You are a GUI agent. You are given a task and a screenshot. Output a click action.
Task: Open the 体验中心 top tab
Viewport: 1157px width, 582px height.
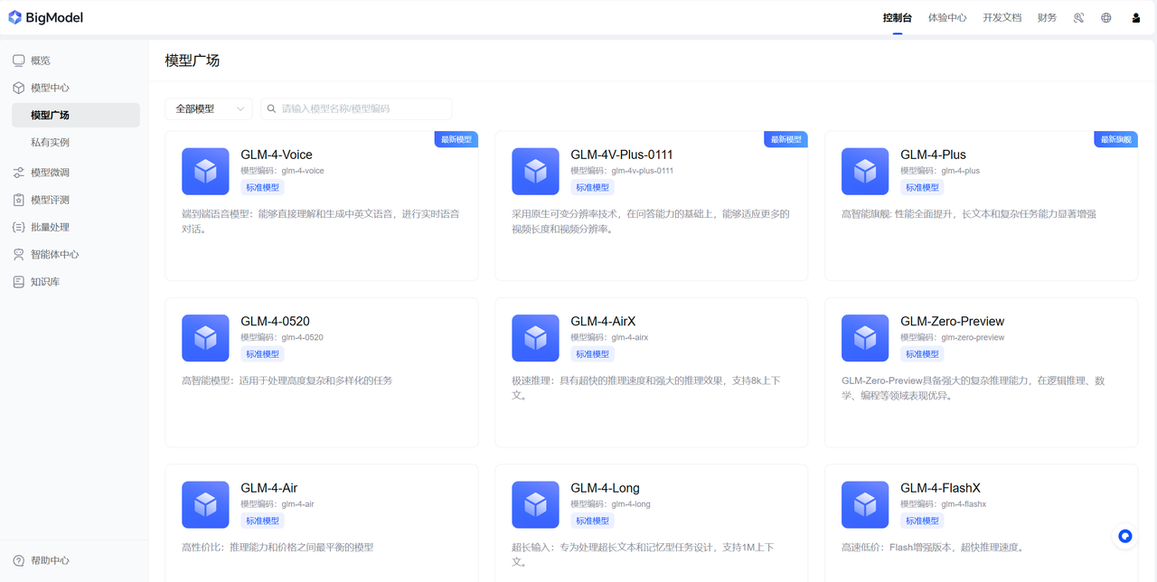[x=947, y=18]
